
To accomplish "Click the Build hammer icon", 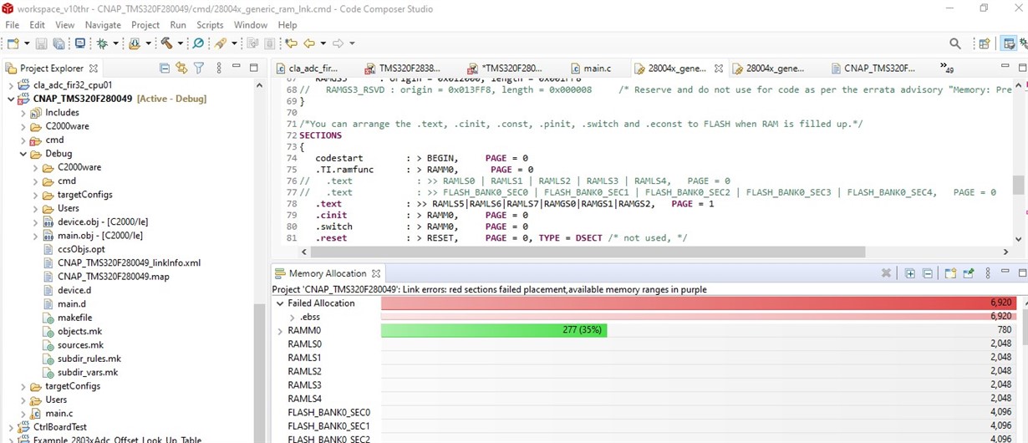I will (166, 43).
